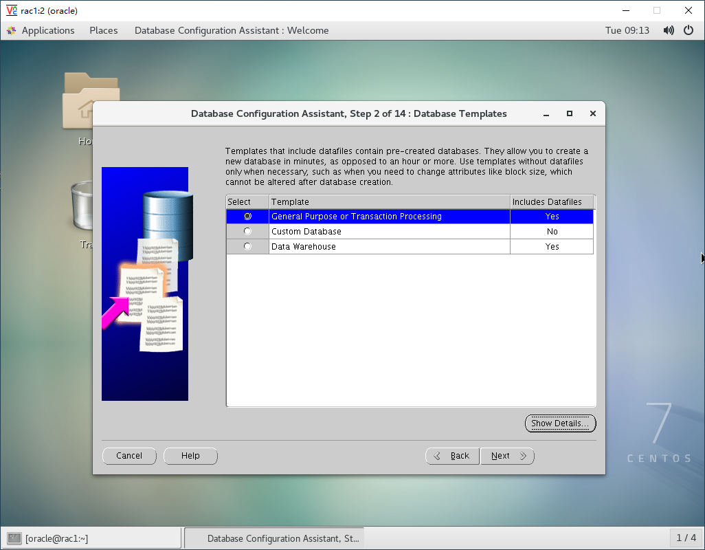The image size is (705, 550).
Task: Open the power menu icon
Action: (689, 30)
